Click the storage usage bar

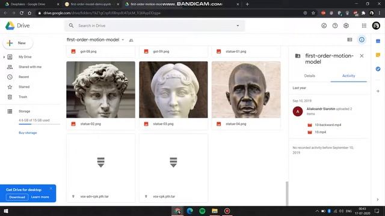[39, 124]
